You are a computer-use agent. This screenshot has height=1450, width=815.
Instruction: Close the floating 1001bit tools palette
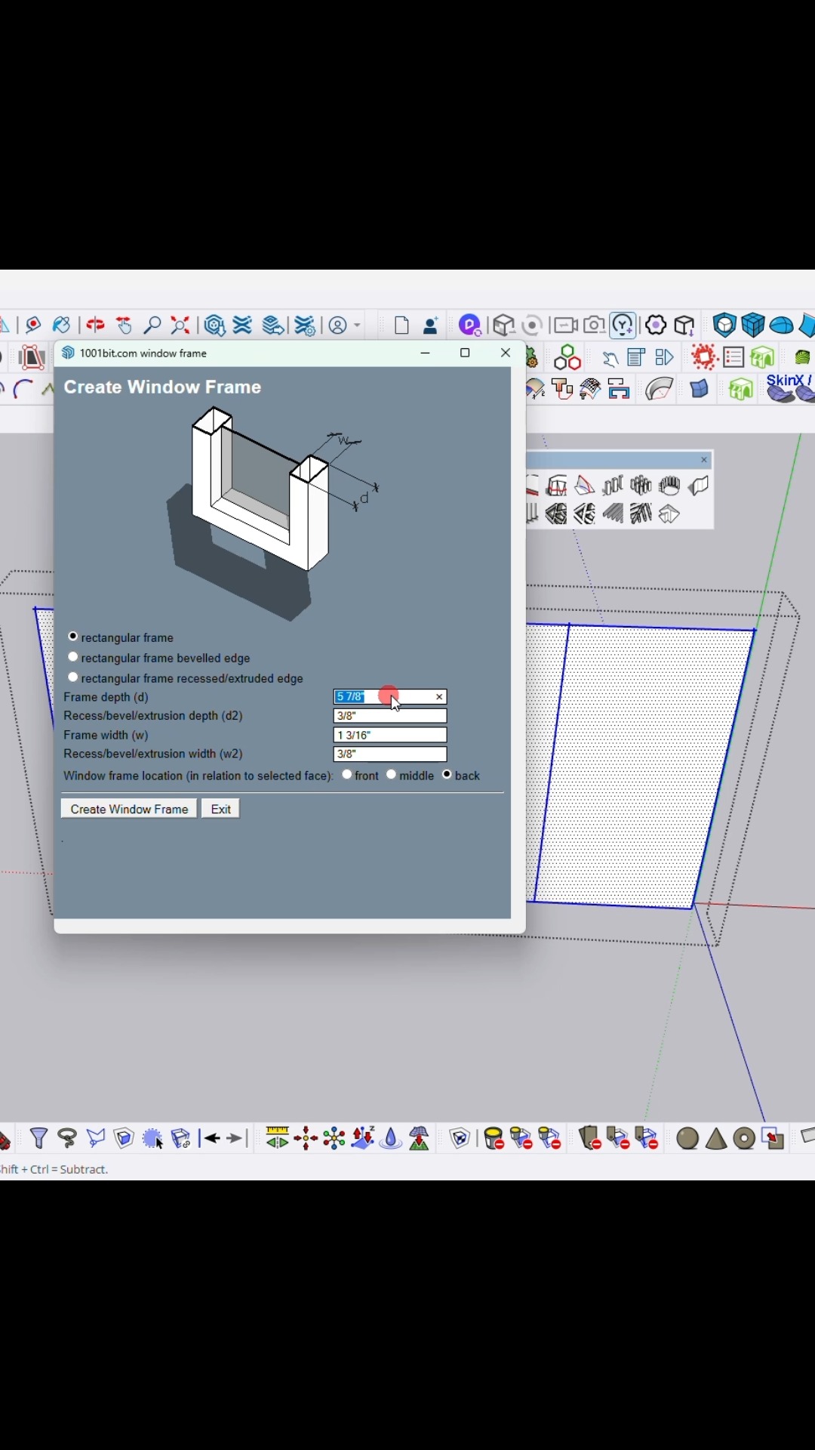704,460
